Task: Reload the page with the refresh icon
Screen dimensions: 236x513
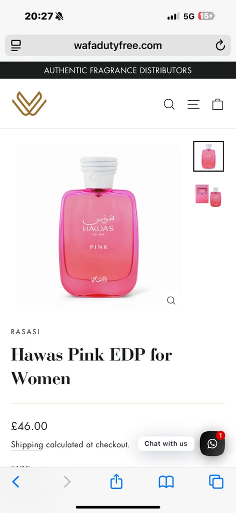Action: point(220,46)
